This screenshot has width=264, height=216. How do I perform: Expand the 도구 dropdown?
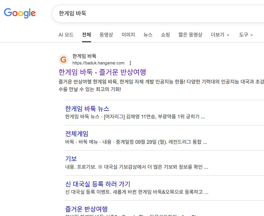(x=246, y=35)
